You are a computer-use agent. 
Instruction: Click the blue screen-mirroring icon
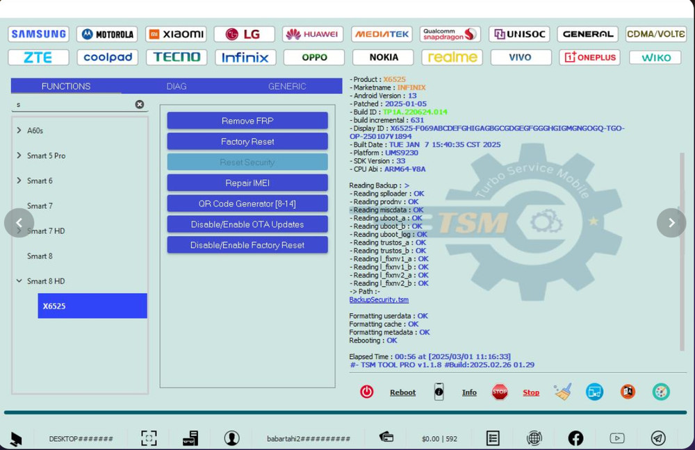(x=594, y=391)
